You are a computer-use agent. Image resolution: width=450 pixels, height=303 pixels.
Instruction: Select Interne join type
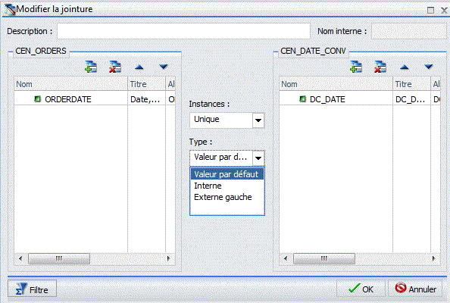click(x=208, y=186)
